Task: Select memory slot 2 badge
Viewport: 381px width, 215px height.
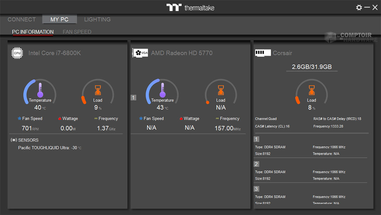Action: [x=257, y=164]
